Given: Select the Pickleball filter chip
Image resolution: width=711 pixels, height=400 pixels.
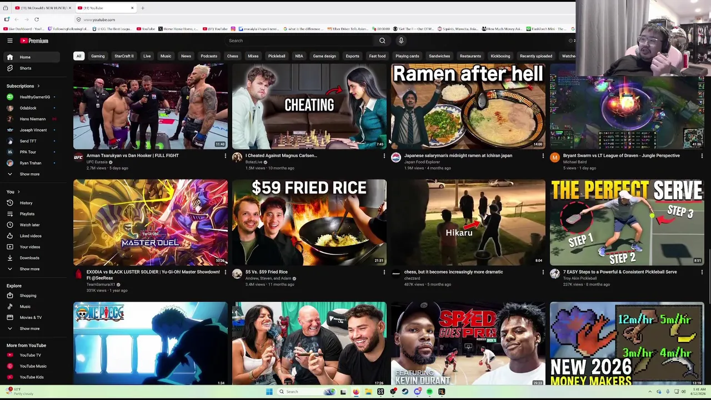Looking at the screenshot, I should (277, 56).
